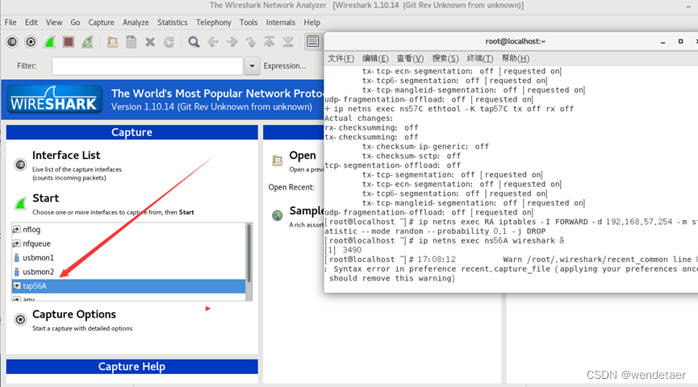Click the Interface List icon in Capture panel
Viewport: 698px width, 387px height.
pyautogui.click(x=20, y=164)
